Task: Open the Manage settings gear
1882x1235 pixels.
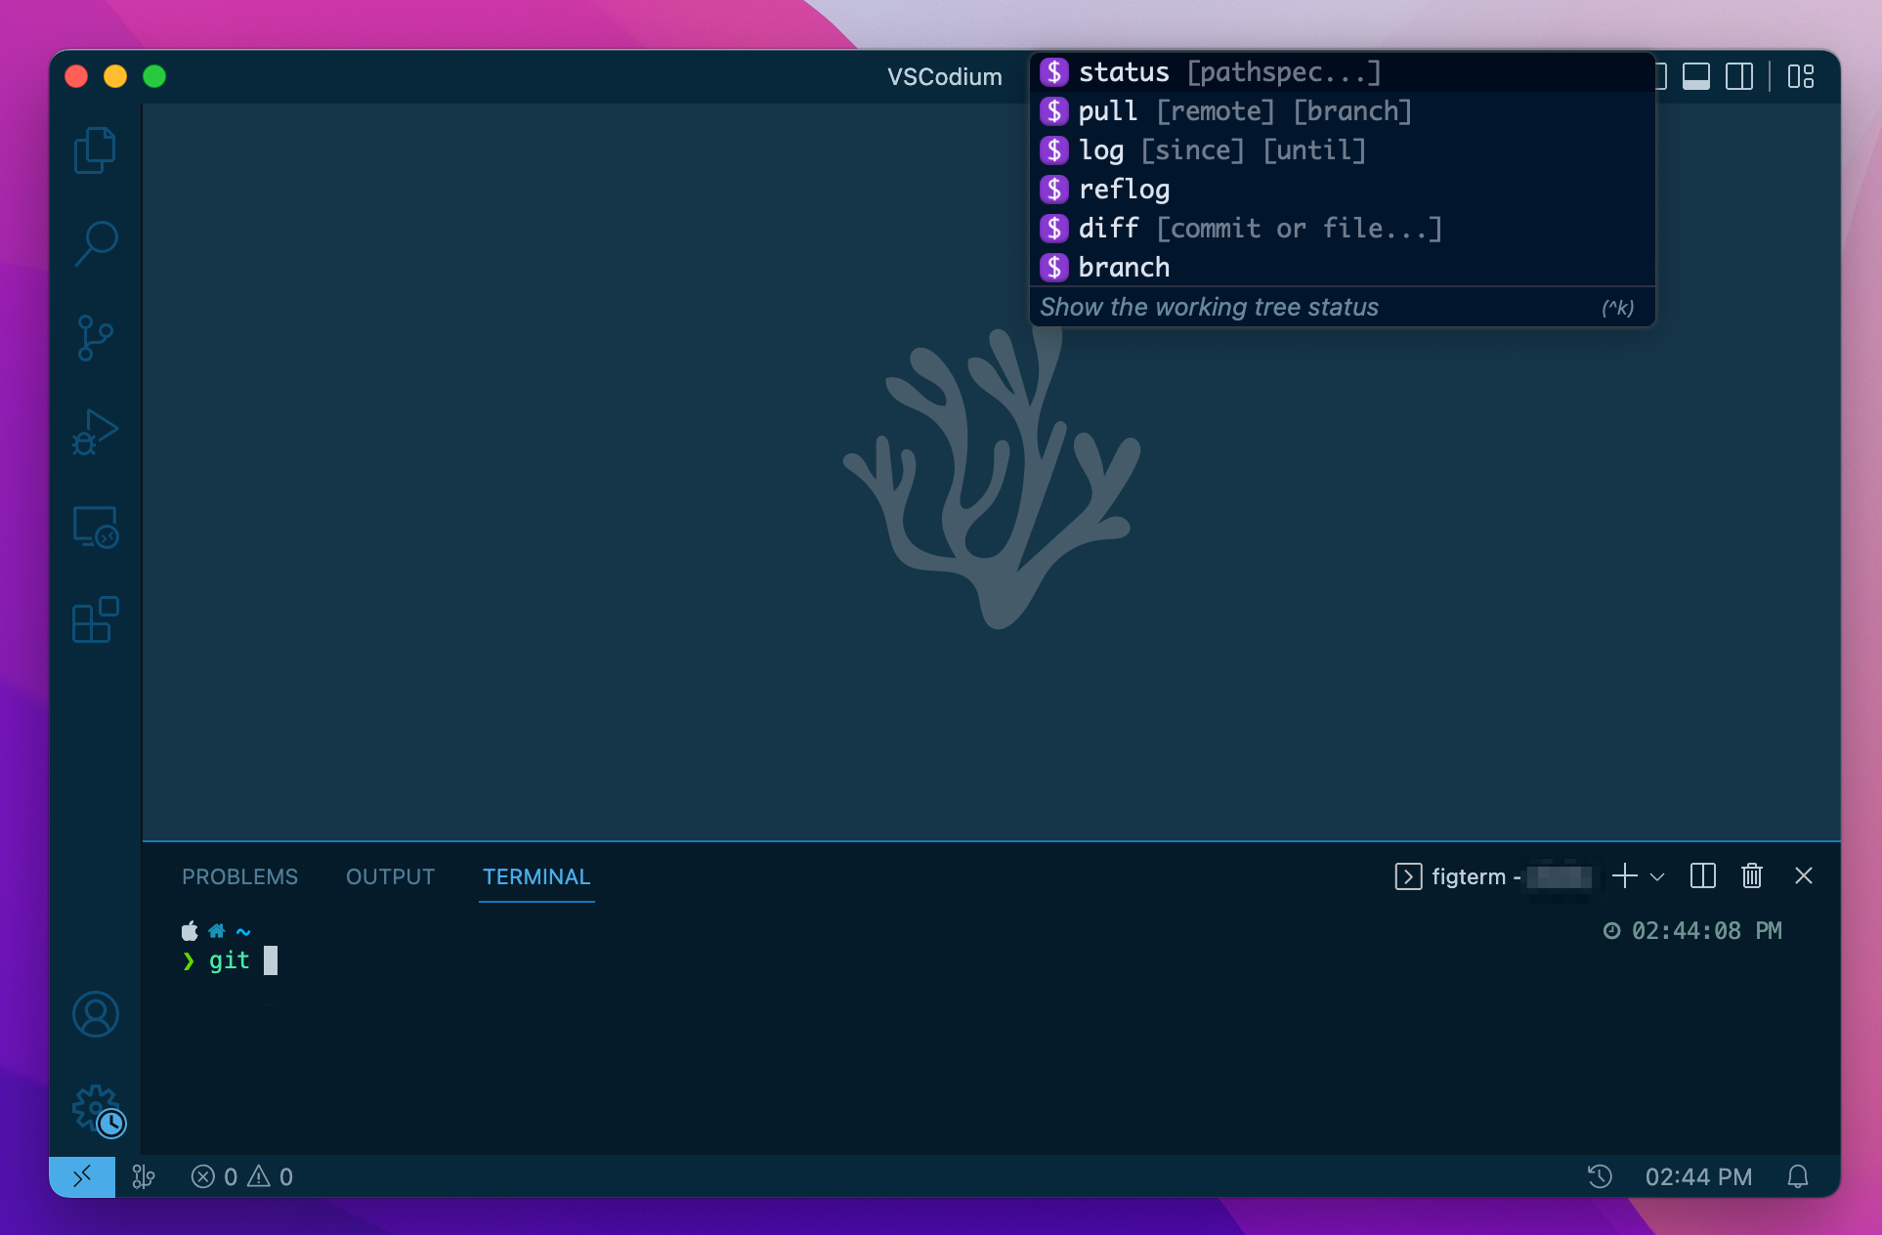Action: click(94, 1110)
